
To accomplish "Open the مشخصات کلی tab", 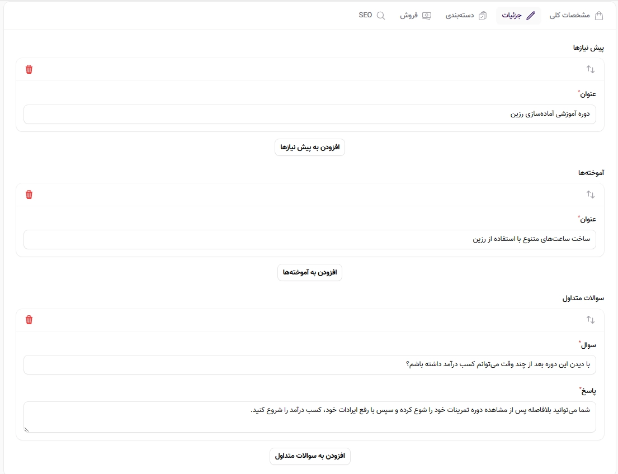I will (x=576, y=15).
